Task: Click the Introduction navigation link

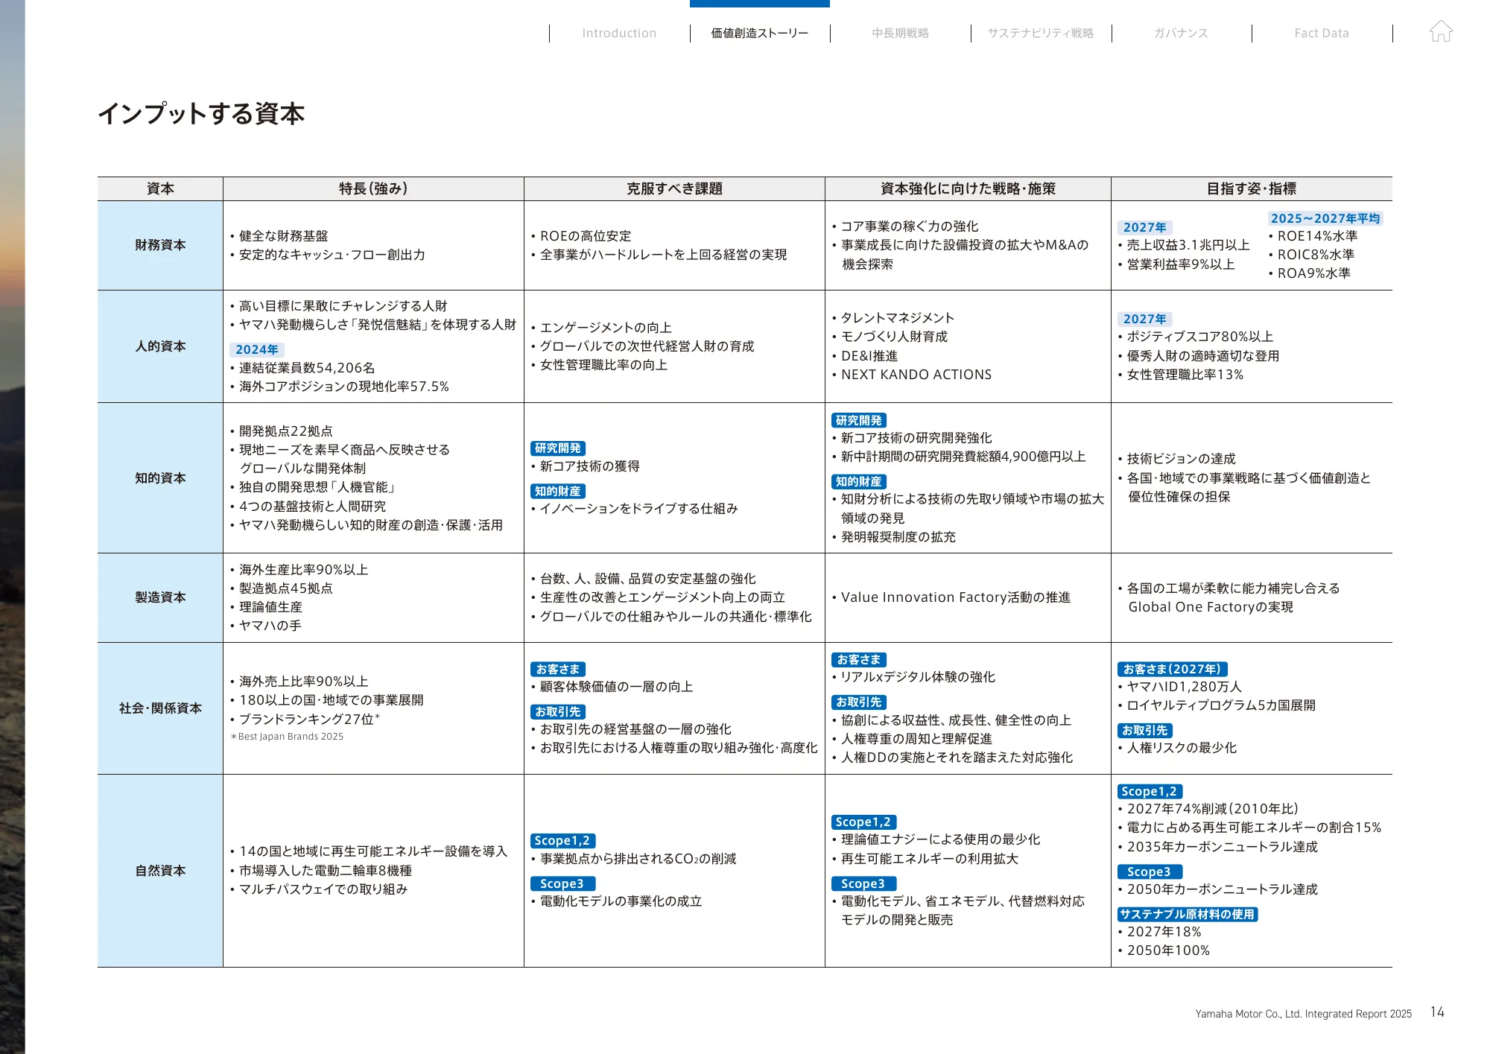Action: pyautogui.click(x=618, y=33)
